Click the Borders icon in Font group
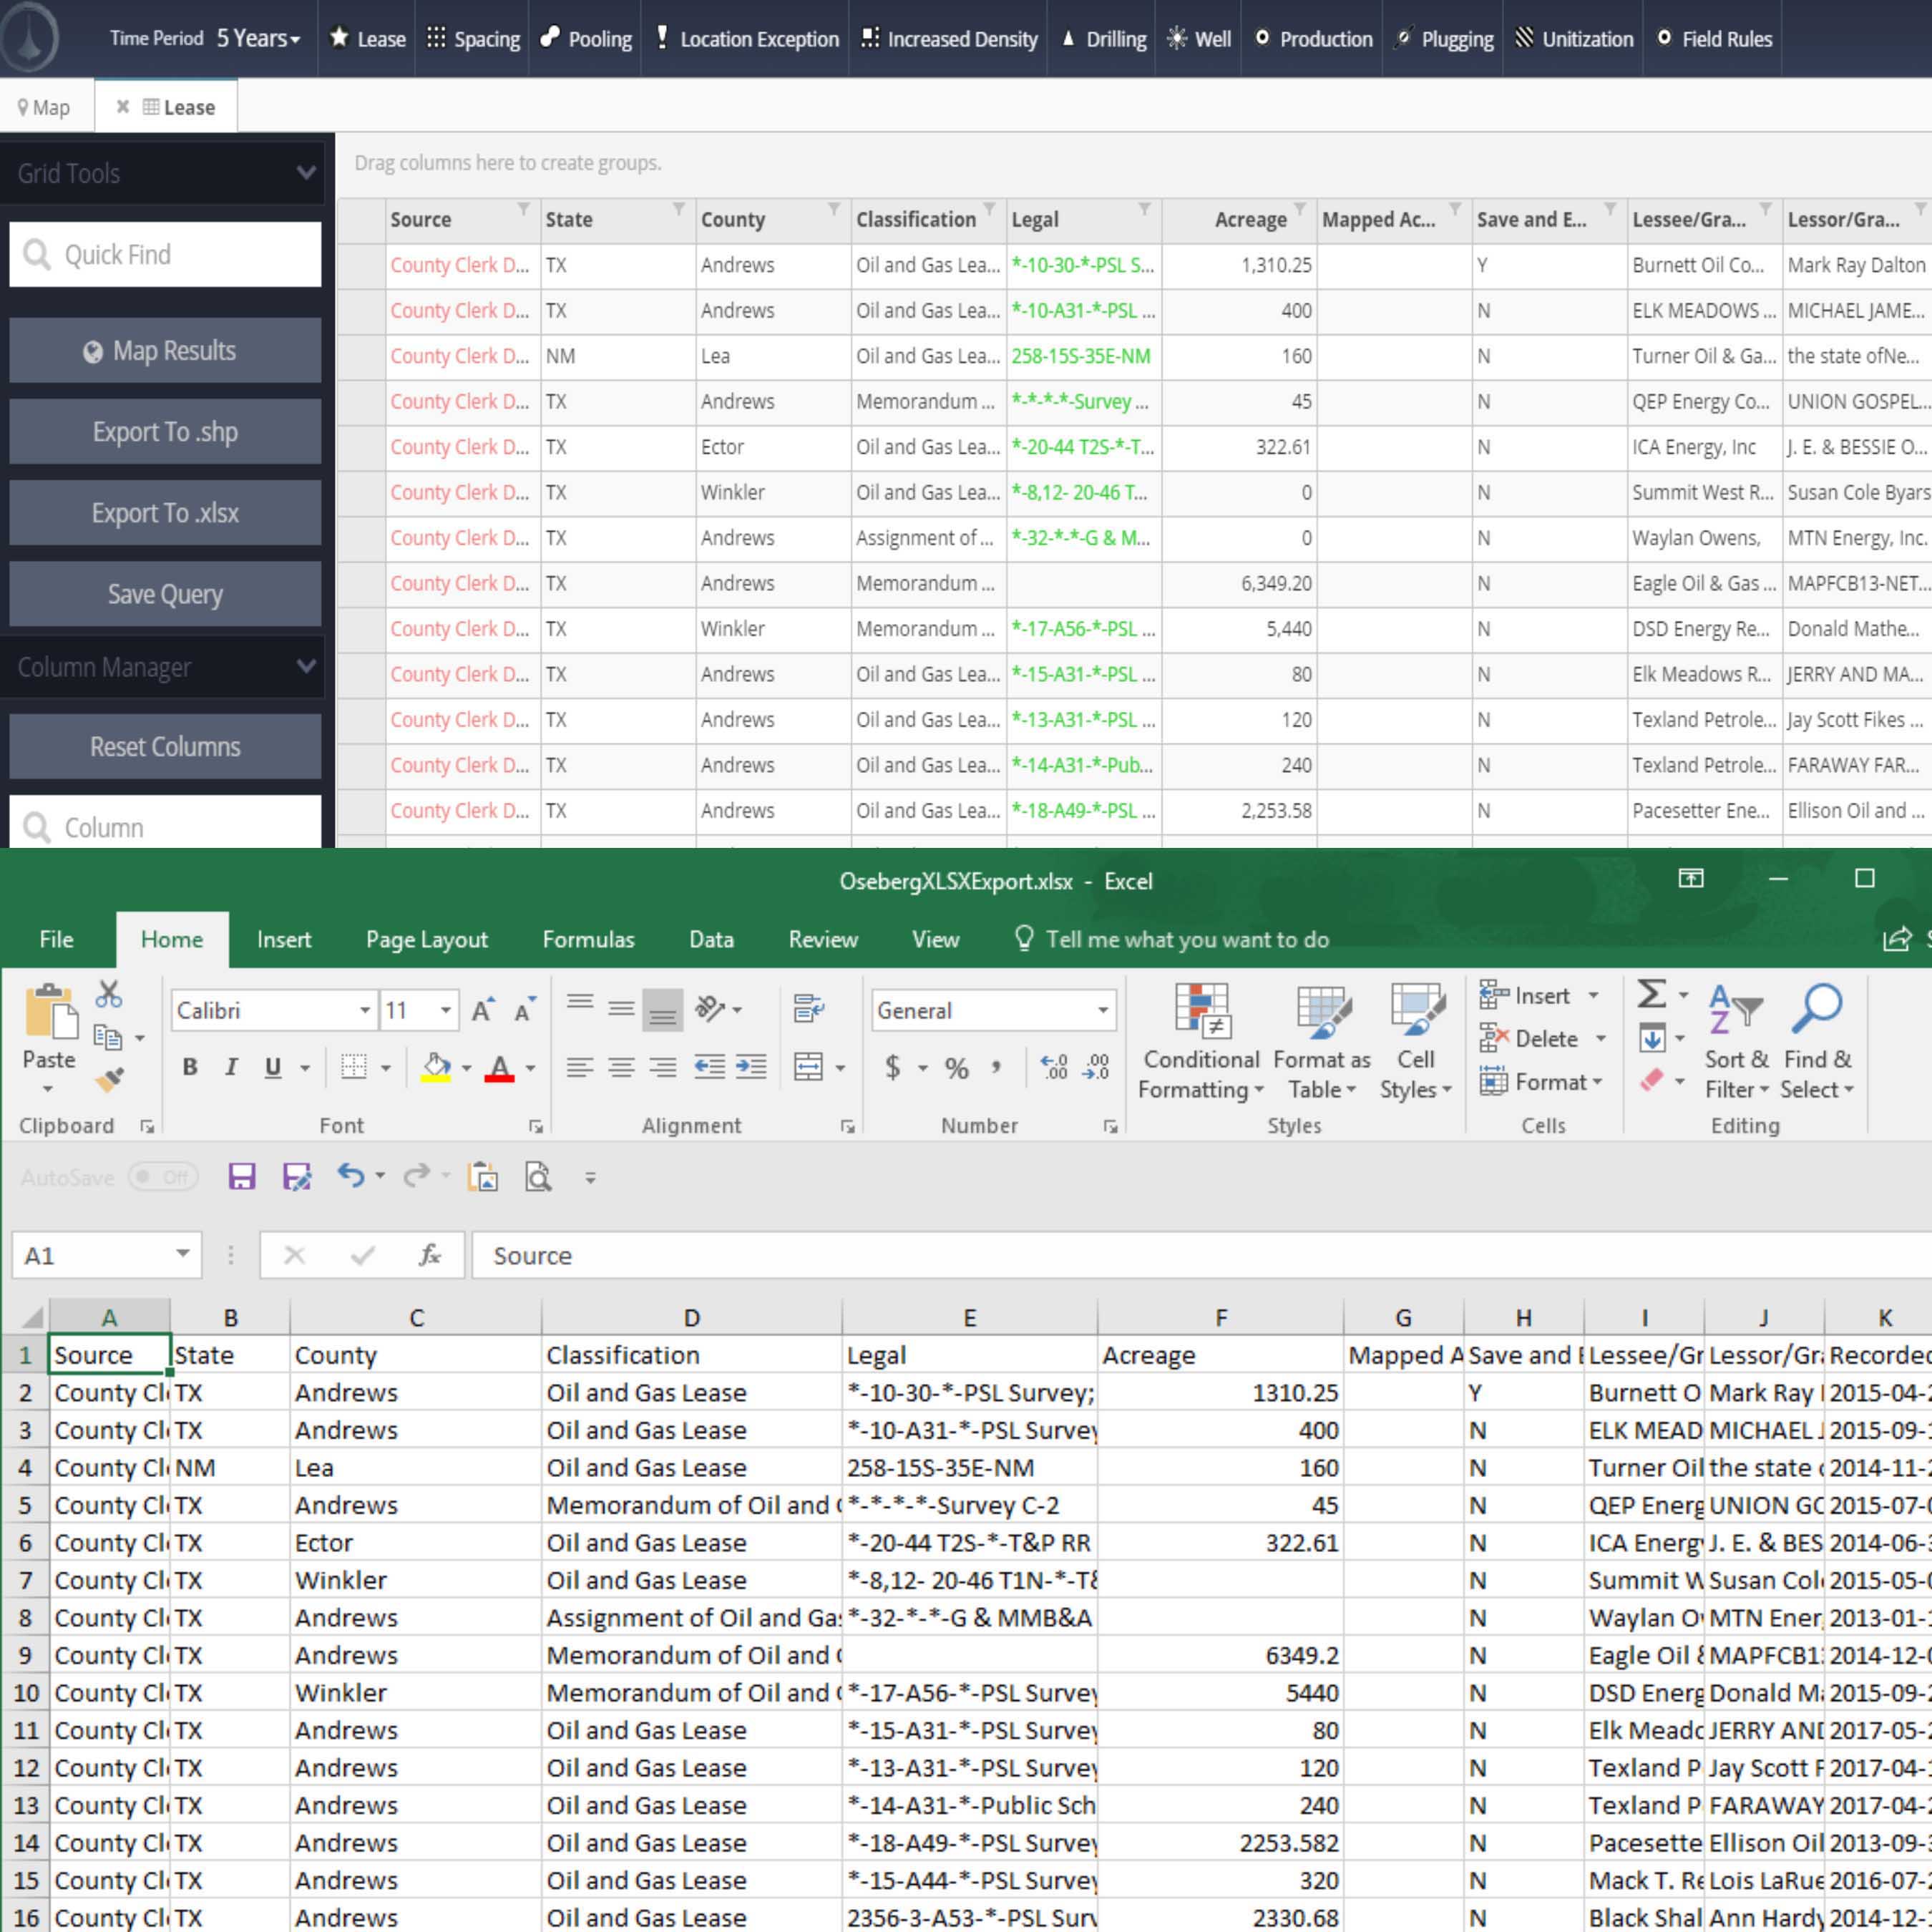 tap(354, 1067)
